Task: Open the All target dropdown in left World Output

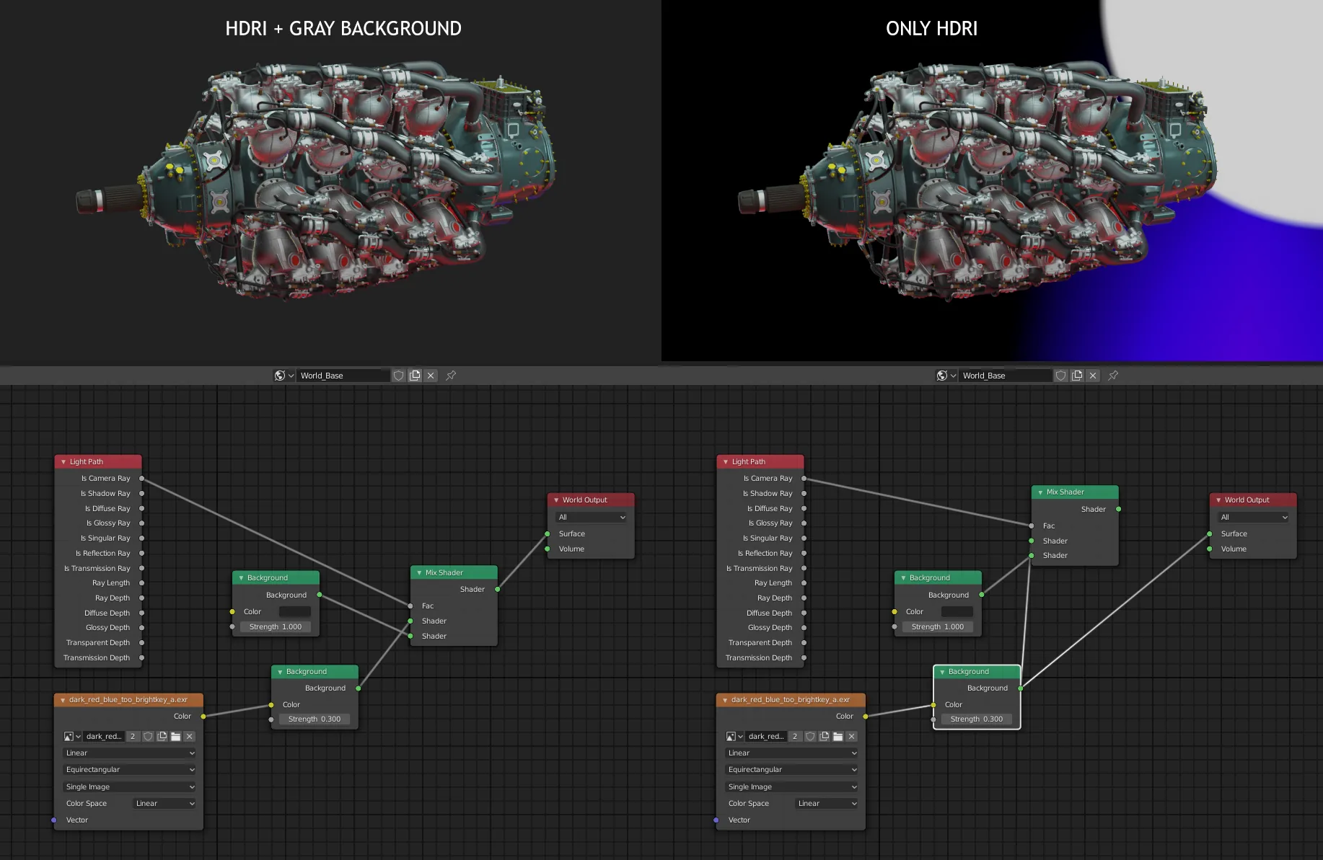Action: pos(592,518)
